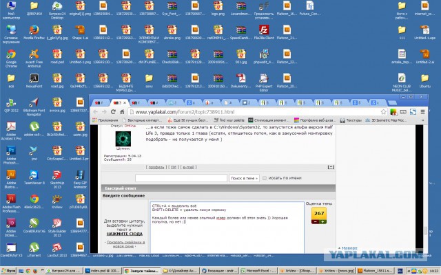
Task: Click Chrome's reload page button
Action: coord(113,111)
